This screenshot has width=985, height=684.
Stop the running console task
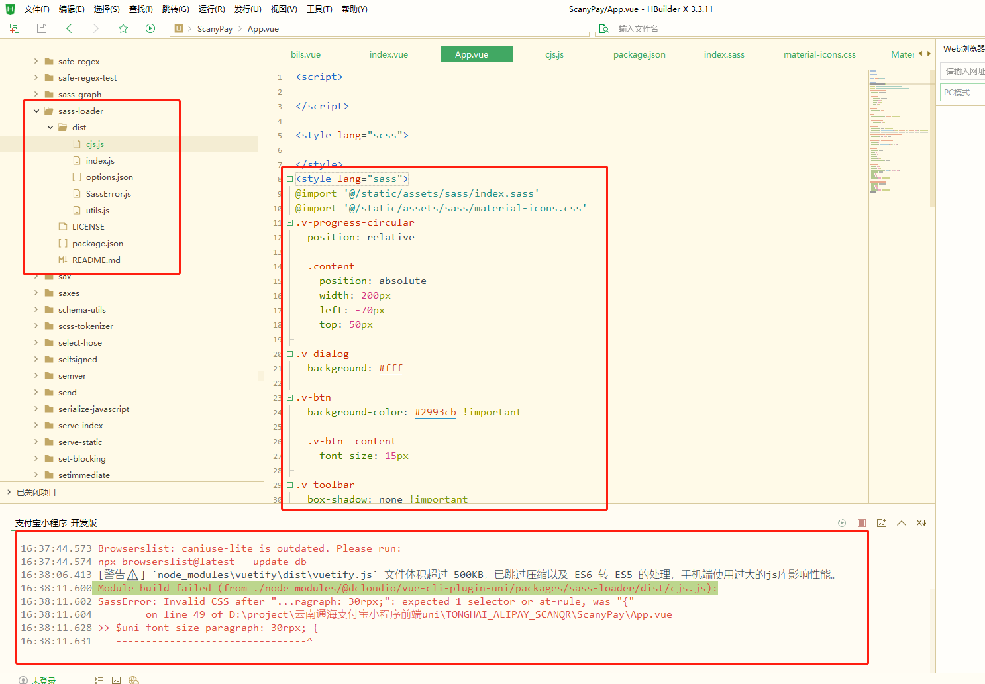pos(862,523)
